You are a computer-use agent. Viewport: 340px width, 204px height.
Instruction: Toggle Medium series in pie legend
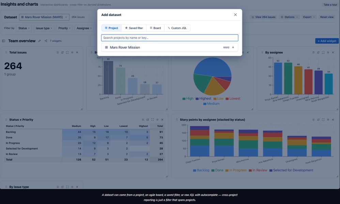point(212,104)
